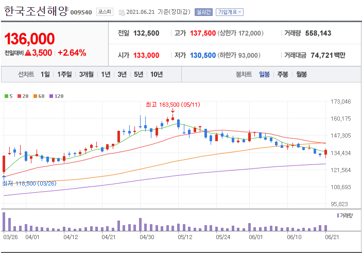This screenshot has width=362, height=253.
Task: Click the red 20-day moving average legend swatch
Action: tap(20, 96)
